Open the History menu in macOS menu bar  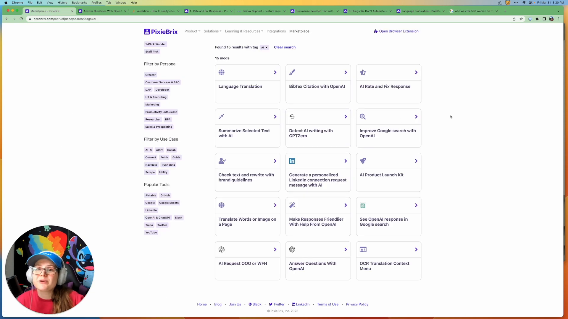[x=62, y=3]
